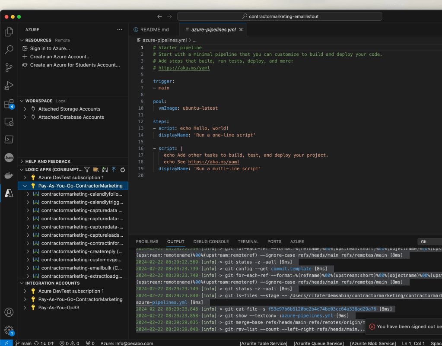The width and height of the screenshot is (442, 346).
Task: Click the Logic Apps refresh icon
Action: click(x=123, y=170)
